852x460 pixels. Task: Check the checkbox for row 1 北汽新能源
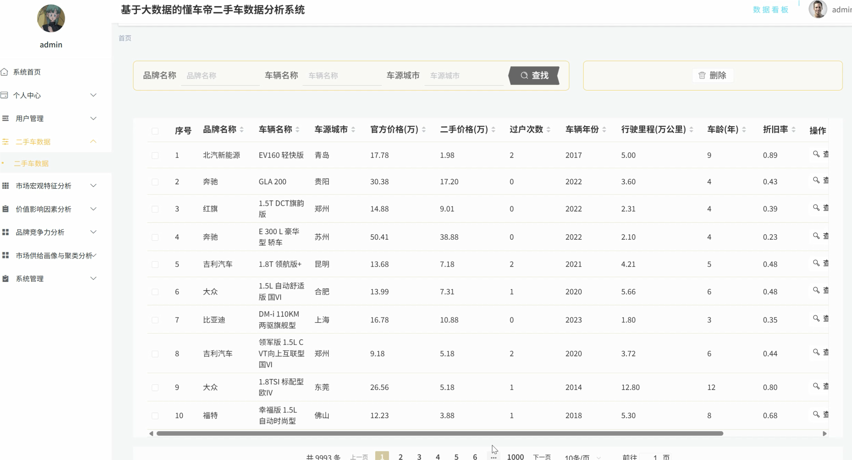tap(155, 156)
